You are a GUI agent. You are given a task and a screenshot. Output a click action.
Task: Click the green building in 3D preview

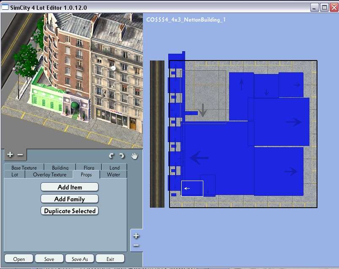[x=47, y=99]
